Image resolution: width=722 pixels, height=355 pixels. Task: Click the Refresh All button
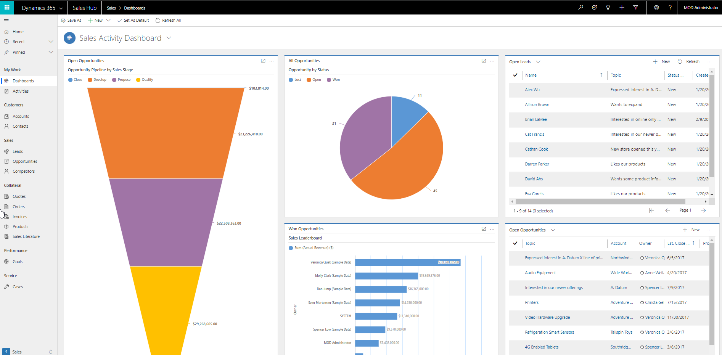pos(168,20)
